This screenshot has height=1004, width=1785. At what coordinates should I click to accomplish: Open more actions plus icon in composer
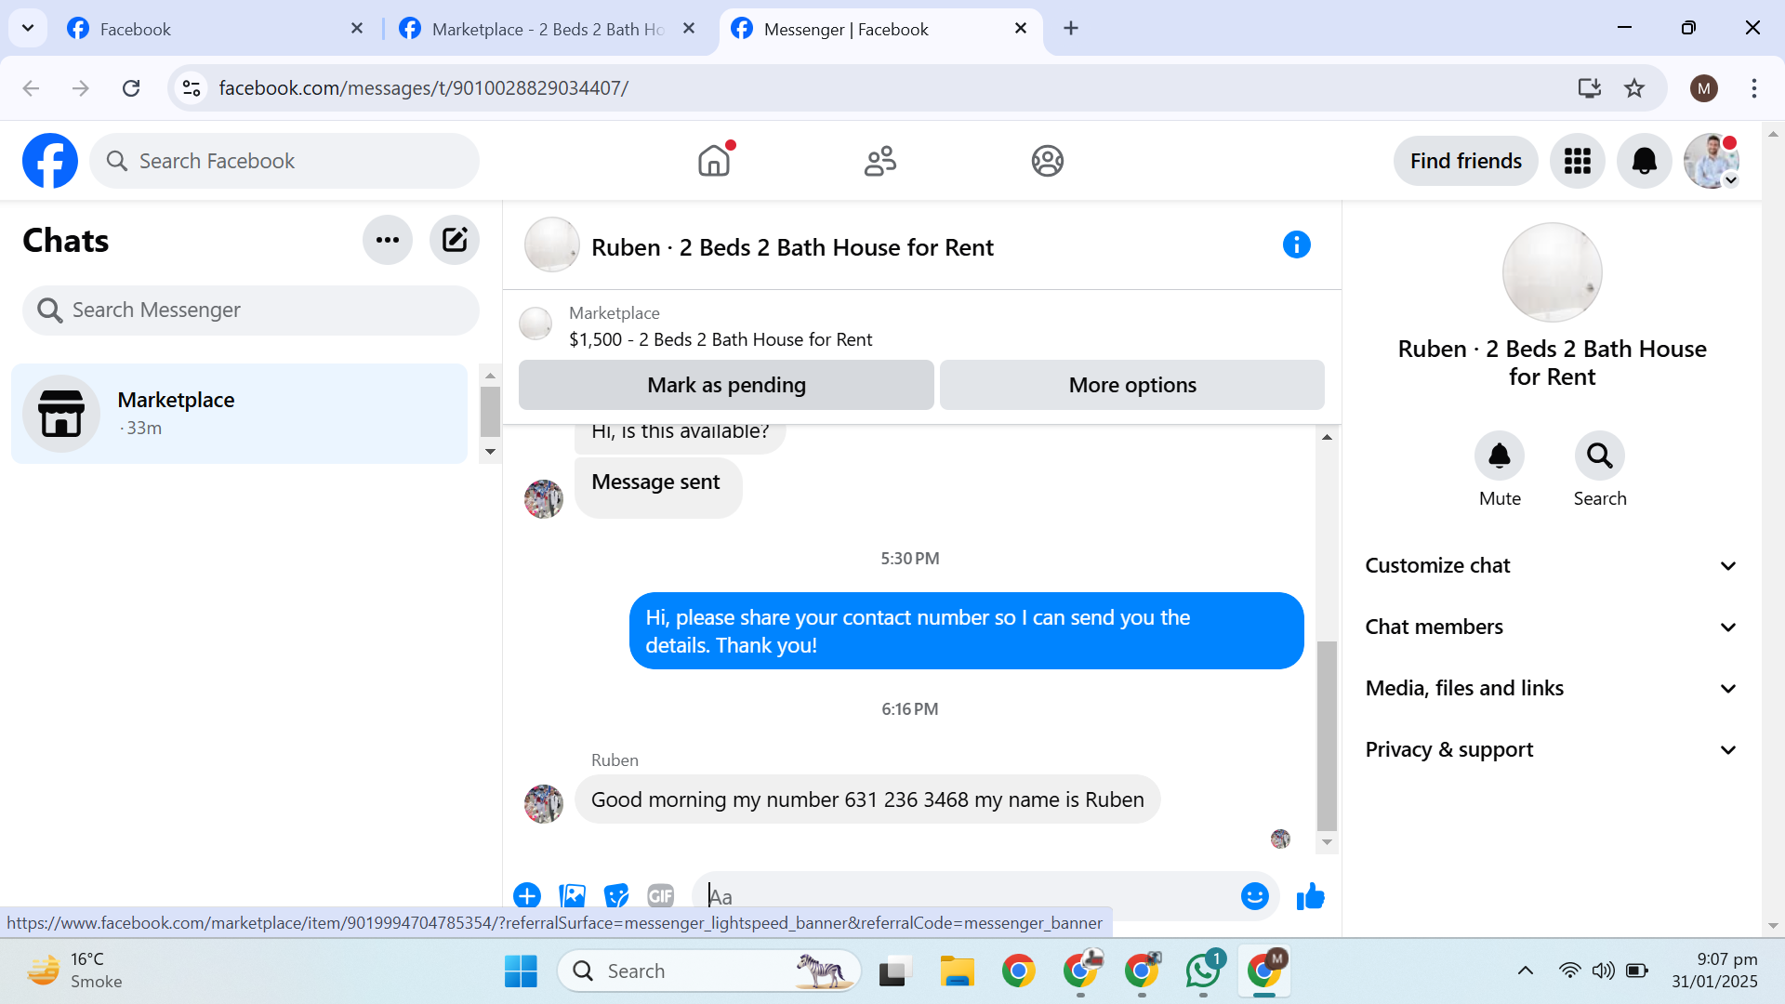tap(527, 896)
